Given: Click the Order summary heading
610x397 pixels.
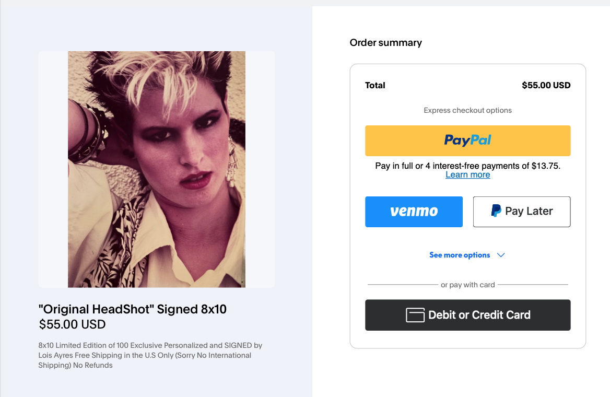Looking at the screenshot, I should [x=385, y=42].
